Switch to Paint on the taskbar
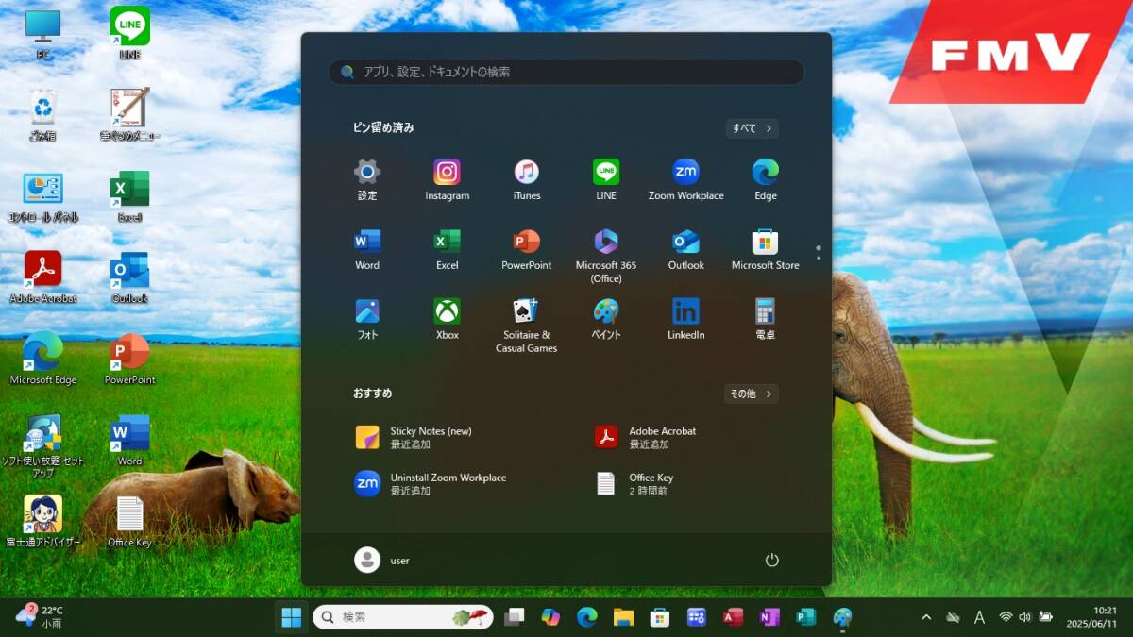This screenshot has height=637, width=1133. pyautogui.click(x=842, y=617)
